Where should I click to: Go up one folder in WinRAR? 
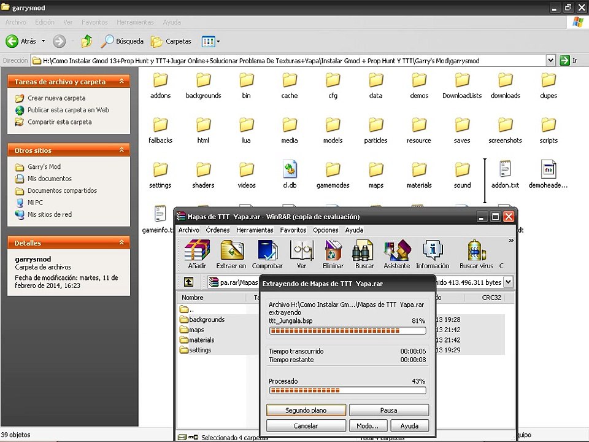tap(188, 282)
